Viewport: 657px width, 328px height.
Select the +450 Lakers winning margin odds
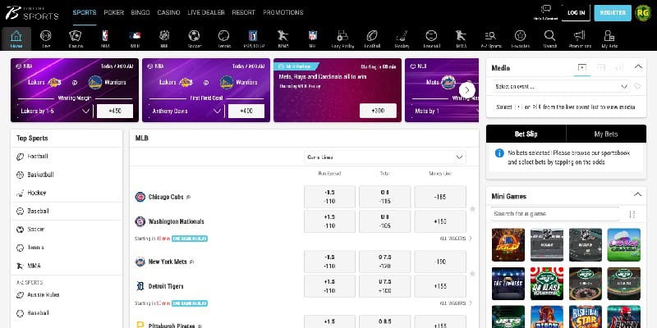point(115,112)
